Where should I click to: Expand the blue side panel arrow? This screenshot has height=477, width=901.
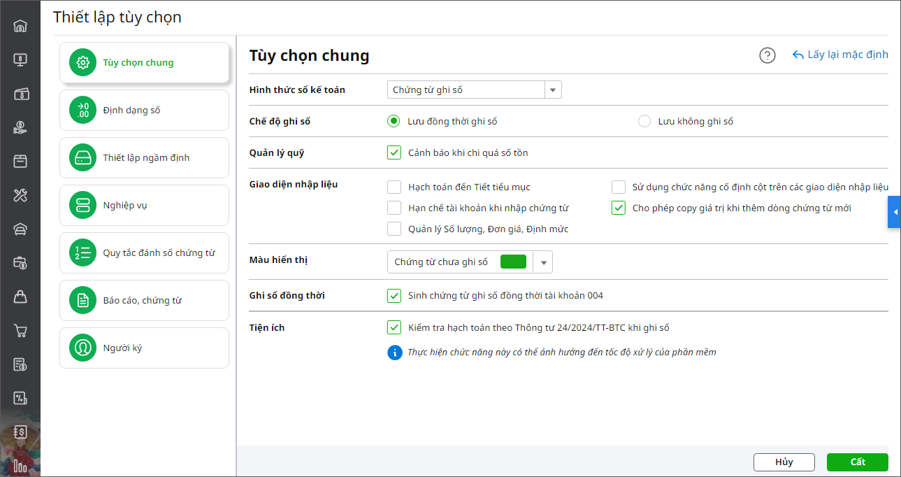click(894, 212)
